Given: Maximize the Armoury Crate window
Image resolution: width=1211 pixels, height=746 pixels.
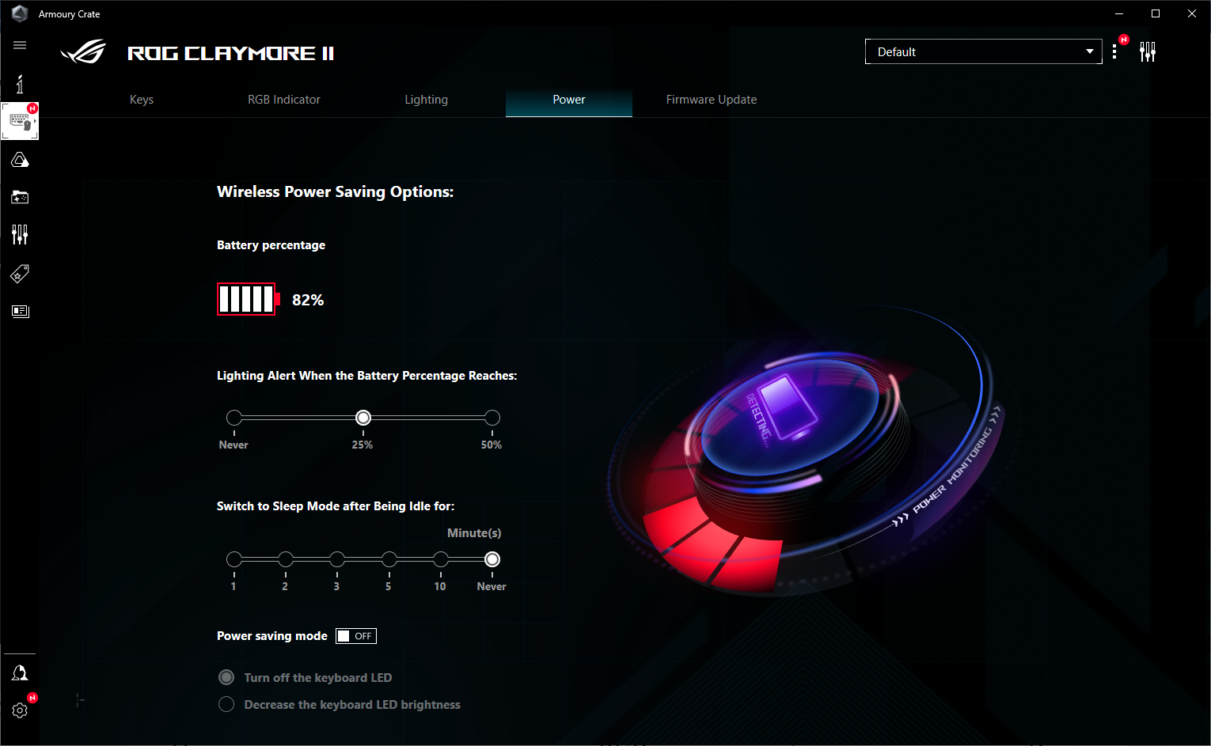Looking at the screenshot, I should [1156, 13].
